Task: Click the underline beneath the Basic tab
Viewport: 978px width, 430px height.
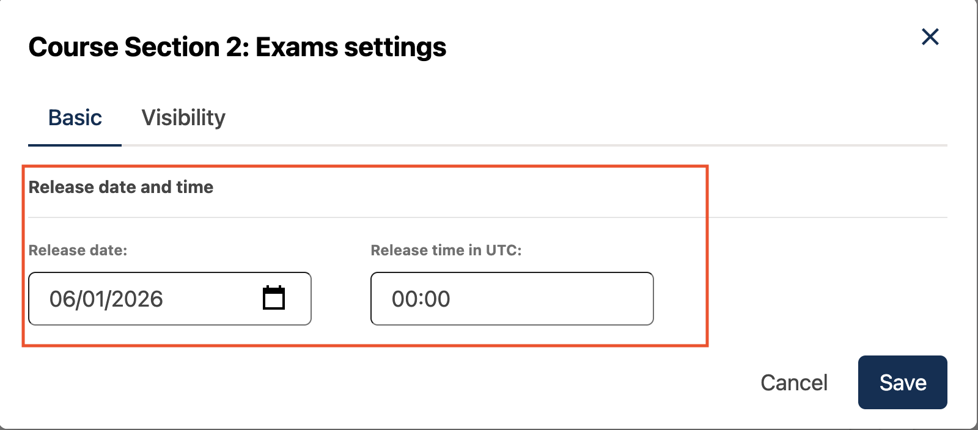Action: [x=75, y=145]
